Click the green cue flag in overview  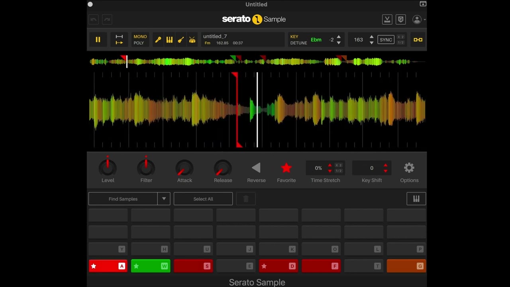click(x=233, y=58)
